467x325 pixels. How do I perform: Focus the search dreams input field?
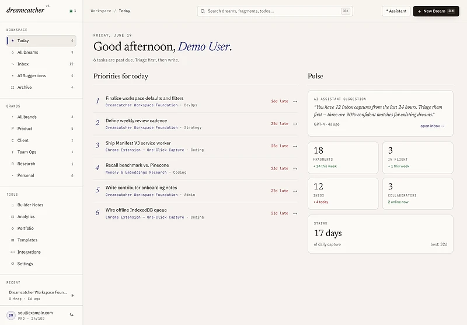(275, 11)
